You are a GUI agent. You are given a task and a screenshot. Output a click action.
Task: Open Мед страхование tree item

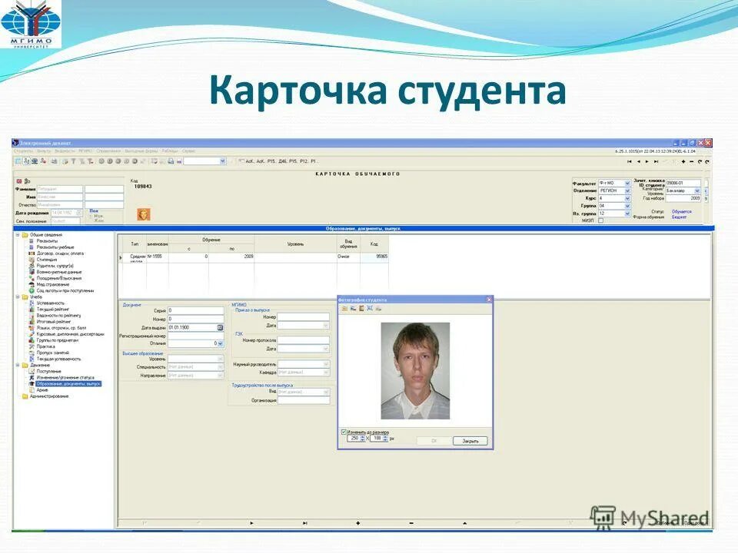point(53,284)
